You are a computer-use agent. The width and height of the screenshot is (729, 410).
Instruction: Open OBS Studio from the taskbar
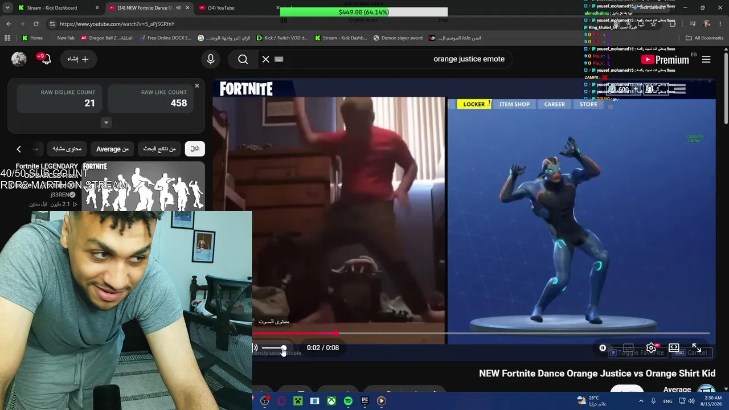coord(265,401)
